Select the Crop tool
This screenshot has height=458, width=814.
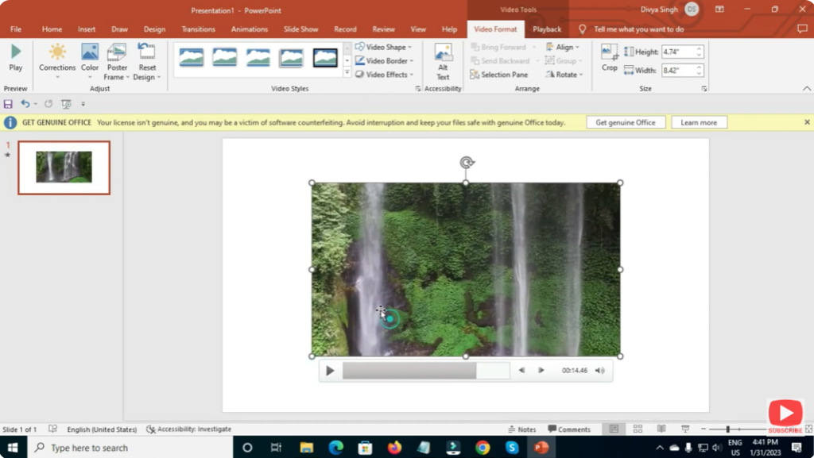click(x=609, y=58)
